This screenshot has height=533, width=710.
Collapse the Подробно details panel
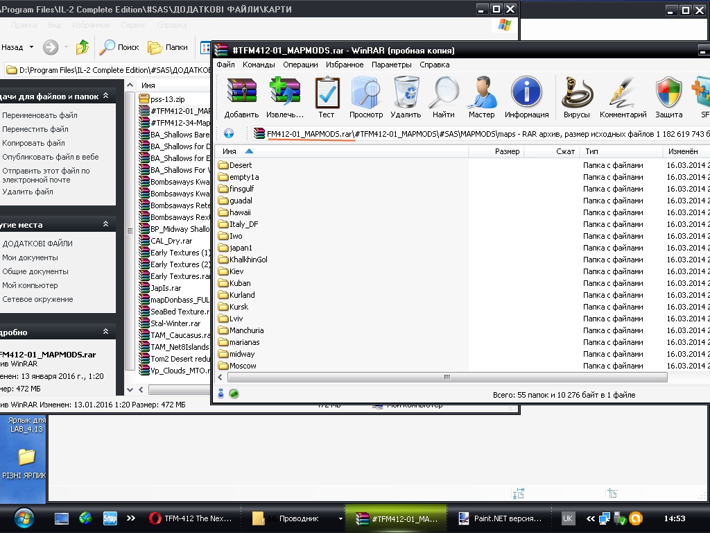pos(105,331)
